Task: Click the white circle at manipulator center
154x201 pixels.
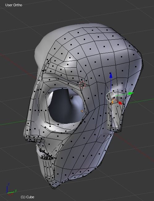Action: pos(111,96)
